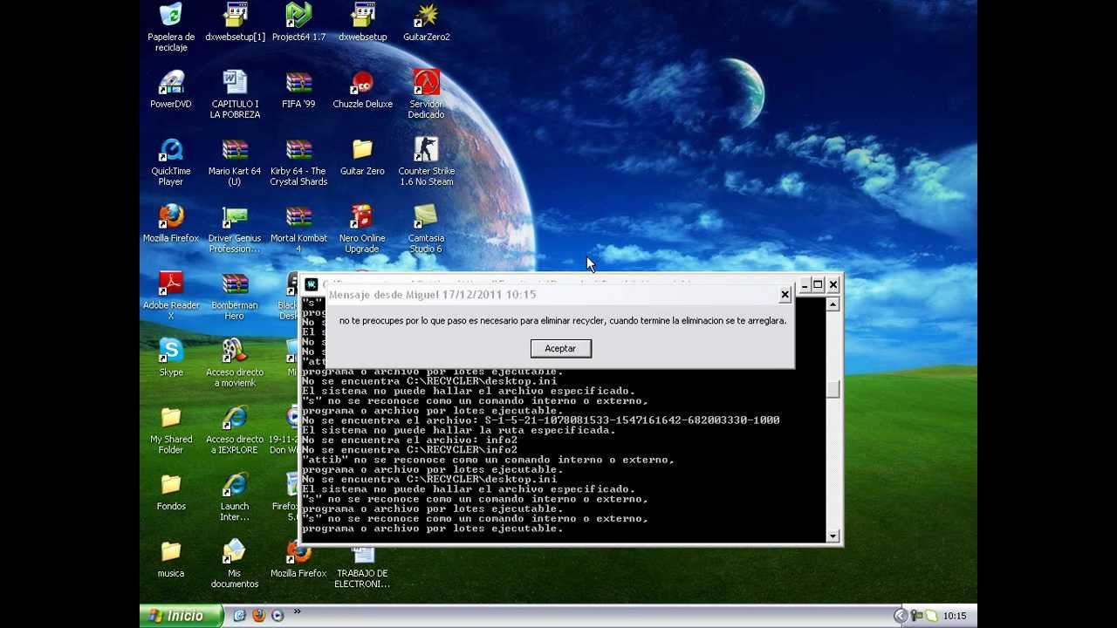Select the Nero Online Upgrade icon

362,229
